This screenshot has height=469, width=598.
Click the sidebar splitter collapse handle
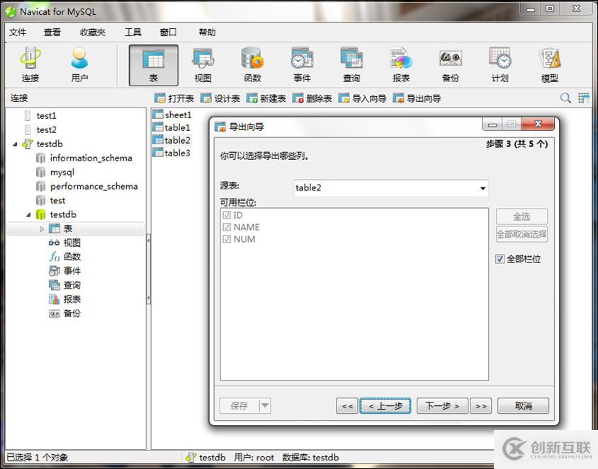coord(148,269)
